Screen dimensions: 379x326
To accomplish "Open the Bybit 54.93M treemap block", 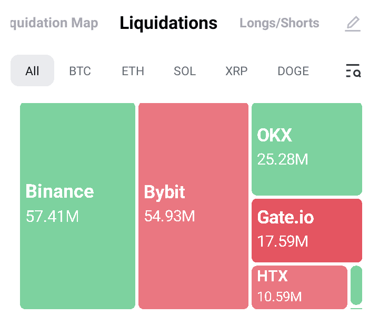I will pos(193,206).
